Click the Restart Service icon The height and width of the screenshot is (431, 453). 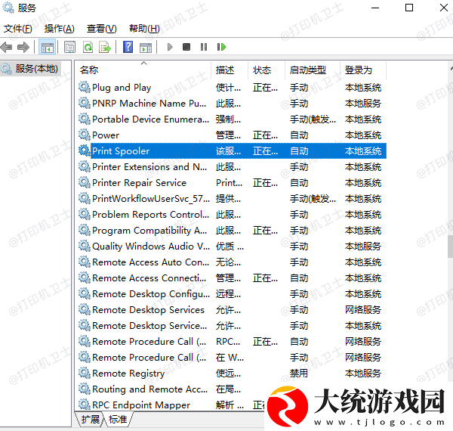[221, 47]
